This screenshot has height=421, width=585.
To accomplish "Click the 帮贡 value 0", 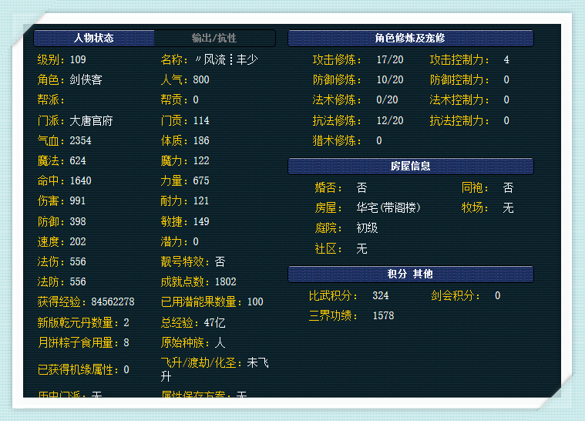I will [196, 100].
